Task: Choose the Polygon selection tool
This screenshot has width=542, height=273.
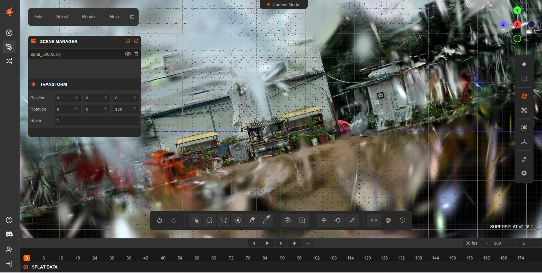Action: tap(224, 220)
